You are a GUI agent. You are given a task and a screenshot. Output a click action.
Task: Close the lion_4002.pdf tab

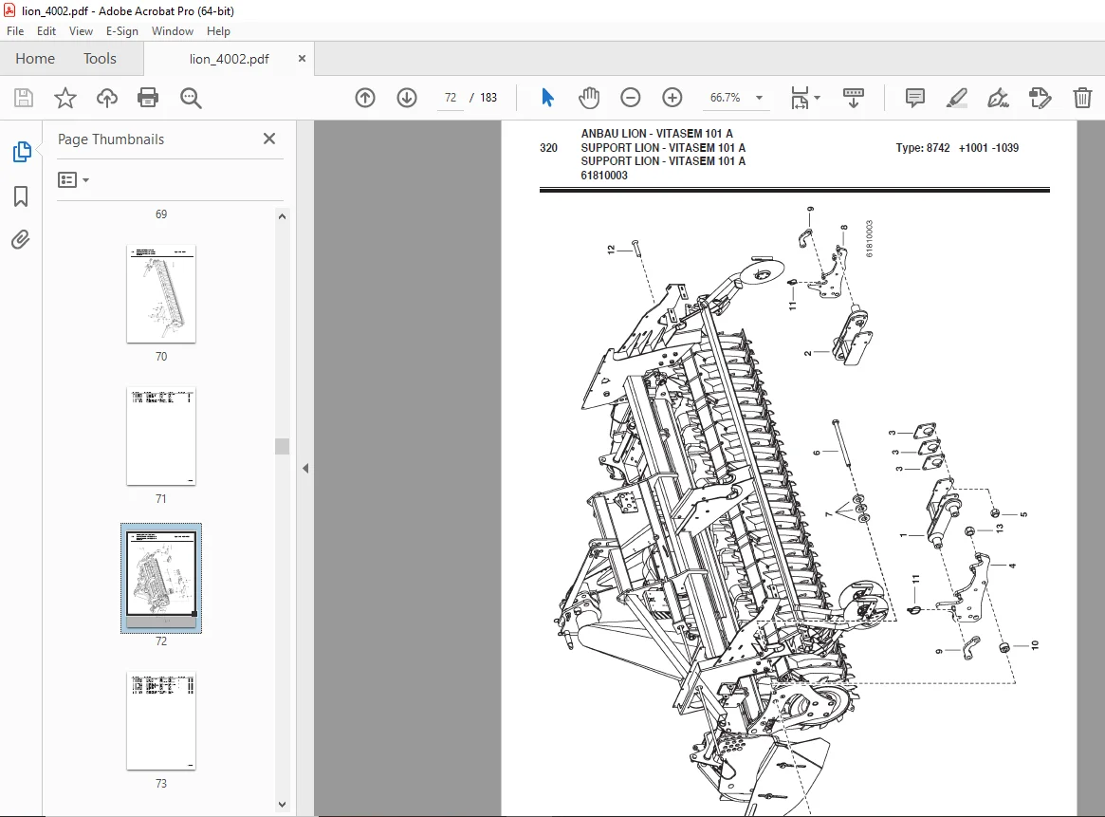[302, 59]
